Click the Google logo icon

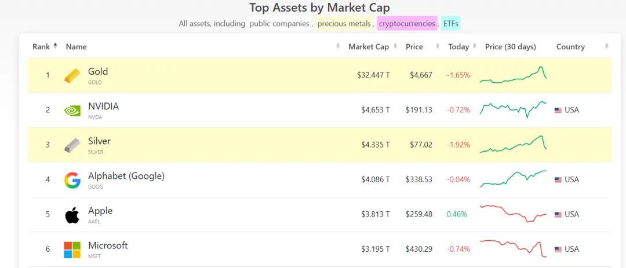pyautogui.click(x=72, y=180)
